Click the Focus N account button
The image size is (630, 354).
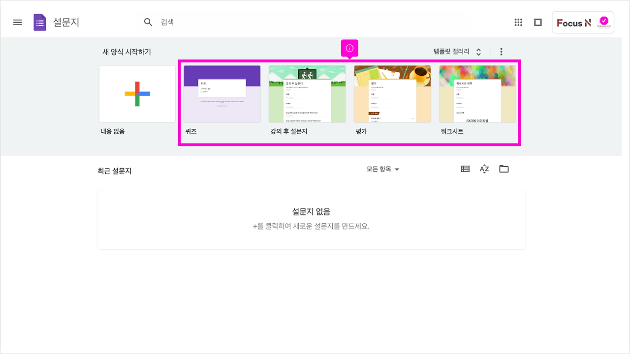click(x=583, y=22)
